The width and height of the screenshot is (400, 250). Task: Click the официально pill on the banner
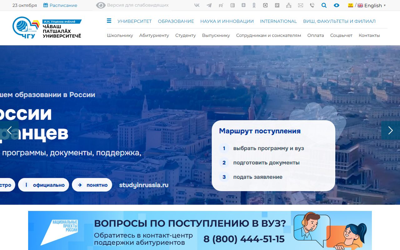coord(43,185)
